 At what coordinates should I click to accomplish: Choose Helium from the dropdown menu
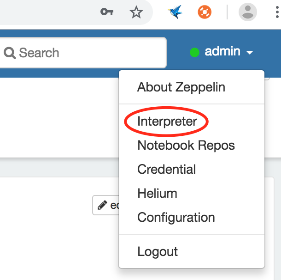(157, 194)
